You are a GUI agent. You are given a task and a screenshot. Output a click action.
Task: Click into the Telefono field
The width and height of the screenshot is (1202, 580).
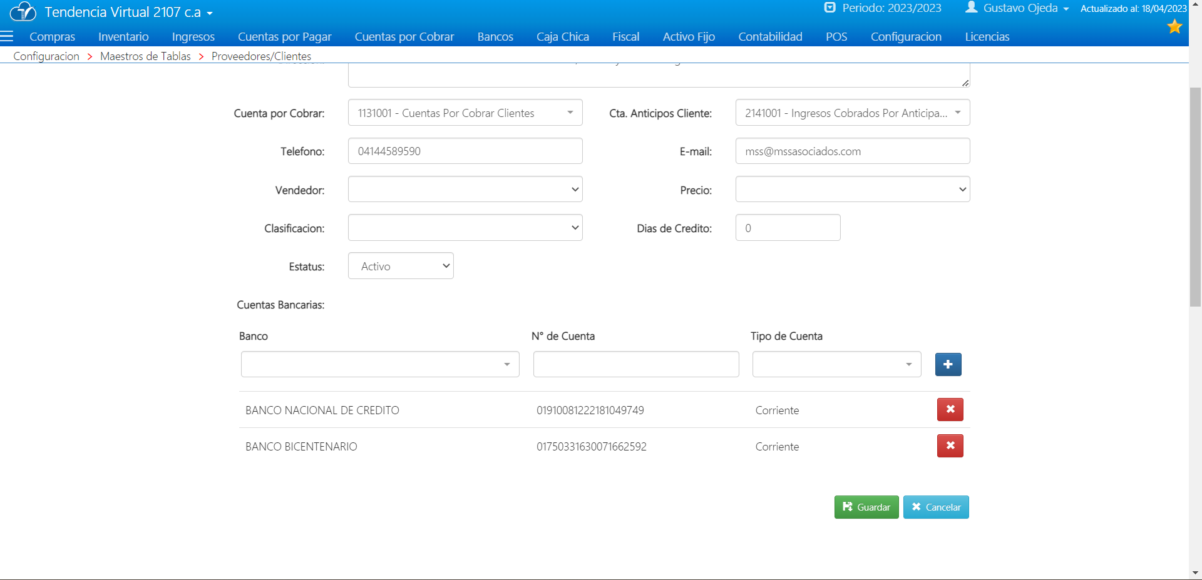(465, 151)
